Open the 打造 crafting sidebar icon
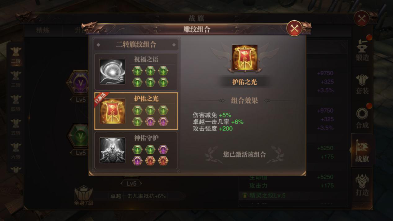Viewport: 393px width, 221px height. [362, 185]
